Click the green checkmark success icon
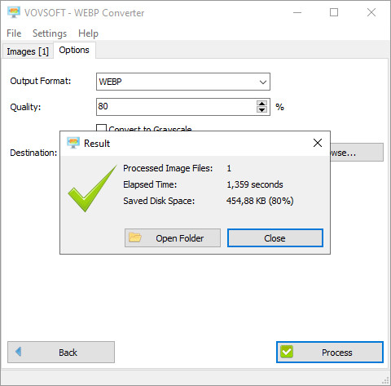 [x=92, y=189]
